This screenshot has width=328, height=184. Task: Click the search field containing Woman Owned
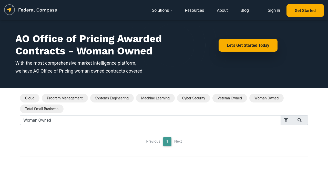pos(150,120)
